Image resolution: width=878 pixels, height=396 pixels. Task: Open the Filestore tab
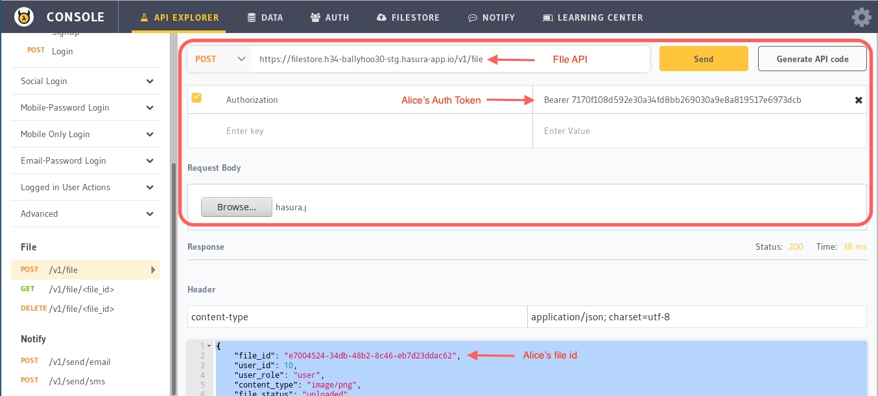[x=408, y=17]
